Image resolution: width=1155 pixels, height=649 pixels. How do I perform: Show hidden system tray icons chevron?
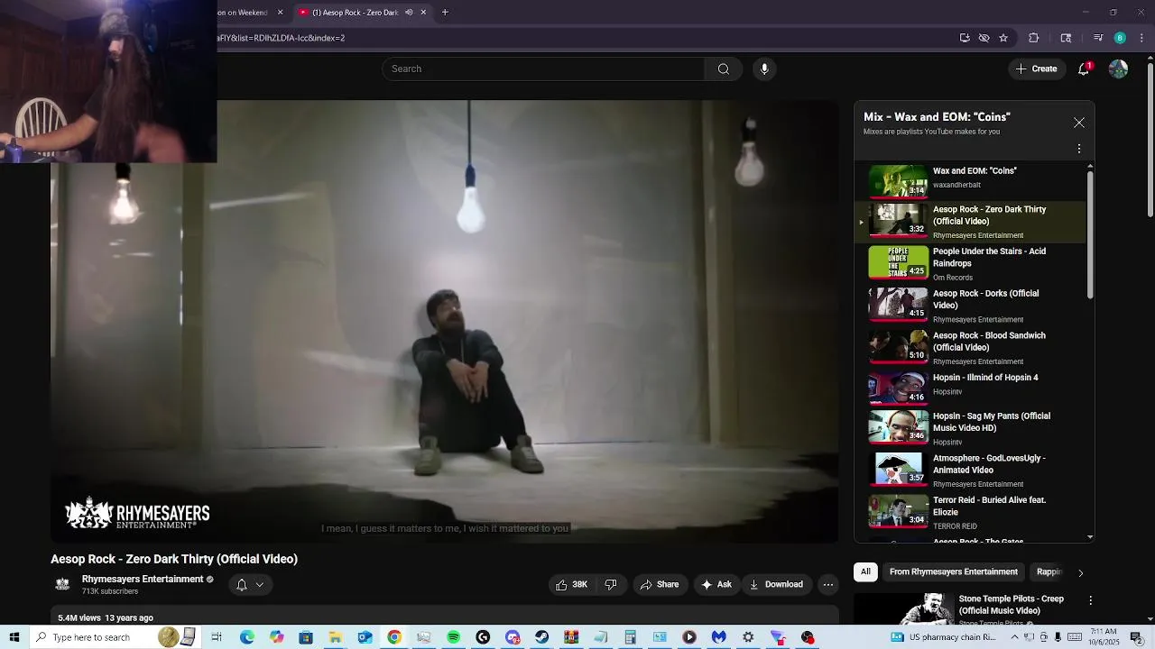point(1014,637)
